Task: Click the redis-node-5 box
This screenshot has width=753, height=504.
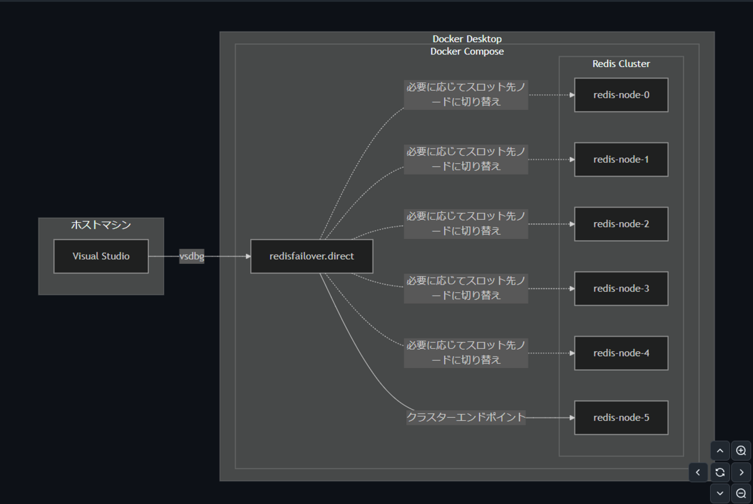Action: pos(621,417)
